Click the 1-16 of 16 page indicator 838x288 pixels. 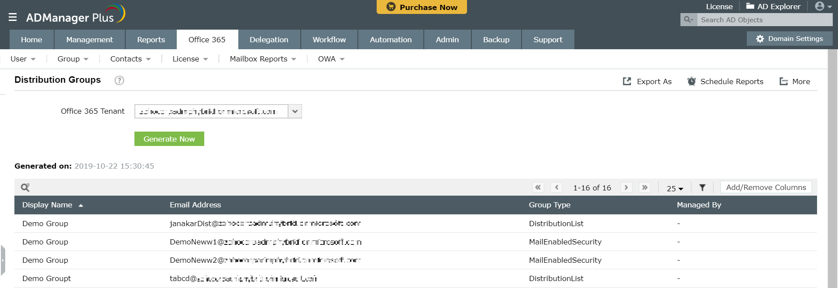[592, 188]
